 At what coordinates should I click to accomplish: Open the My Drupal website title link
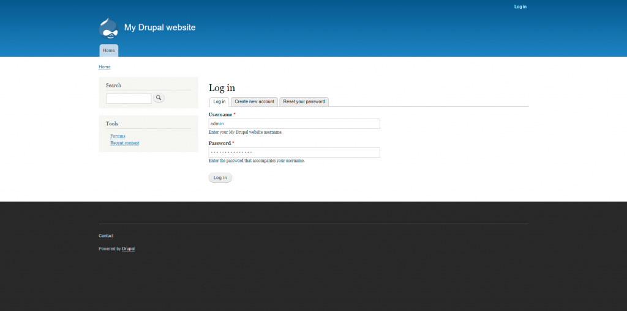(x=160, y=27)
